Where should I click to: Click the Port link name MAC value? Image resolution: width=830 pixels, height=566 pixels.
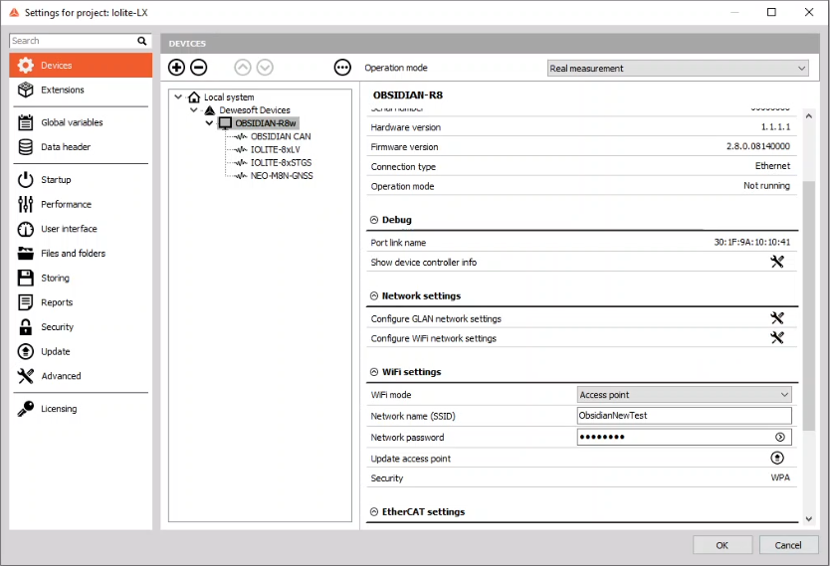pos(751,243)
